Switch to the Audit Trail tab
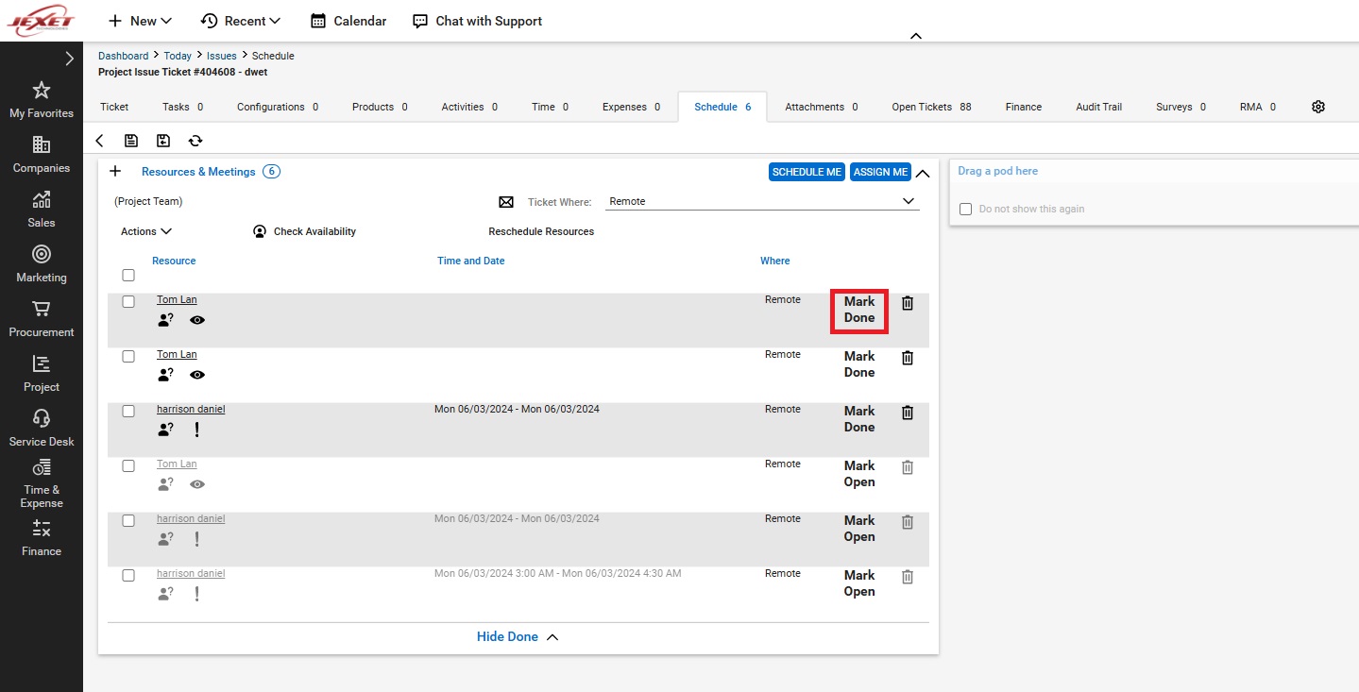1359x692 pixels. click(1098, 107)
